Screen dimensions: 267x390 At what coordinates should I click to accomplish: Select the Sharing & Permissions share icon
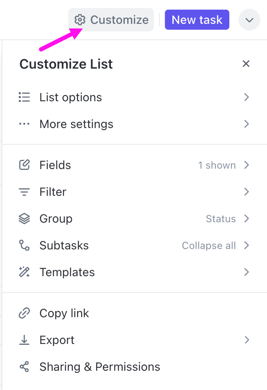point(24,367)
